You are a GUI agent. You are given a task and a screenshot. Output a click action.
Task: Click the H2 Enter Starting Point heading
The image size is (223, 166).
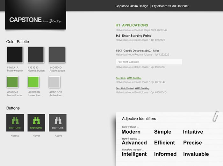133,36
